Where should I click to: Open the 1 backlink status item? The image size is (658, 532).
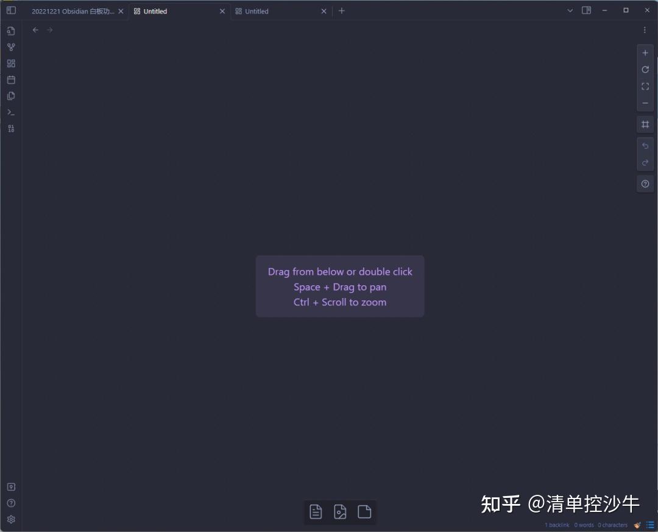click(556, 525)
